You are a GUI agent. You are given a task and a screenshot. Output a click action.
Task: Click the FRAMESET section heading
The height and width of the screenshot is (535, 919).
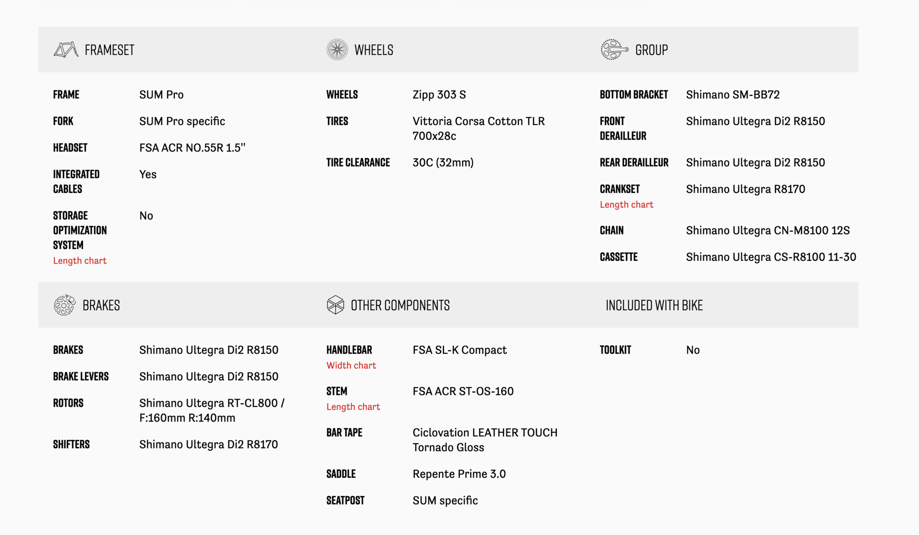click(109, 50)
